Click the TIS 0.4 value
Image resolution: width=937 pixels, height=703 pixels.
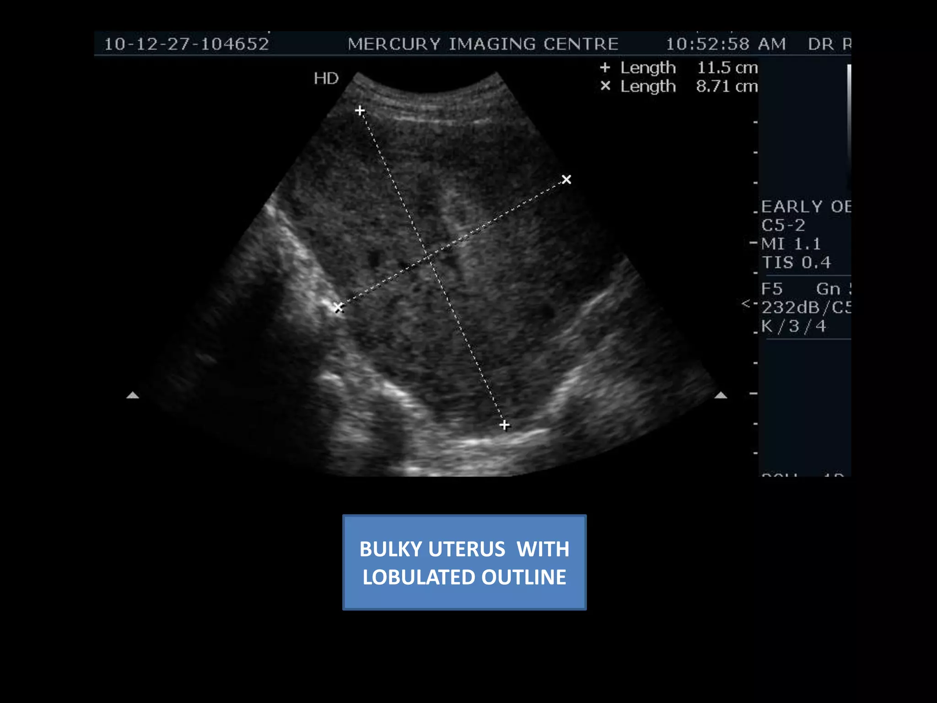(796, 263)
